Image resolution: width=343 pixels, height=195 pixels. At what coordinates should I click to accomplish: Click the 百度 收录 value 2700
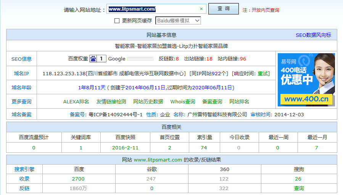(78, 179)
